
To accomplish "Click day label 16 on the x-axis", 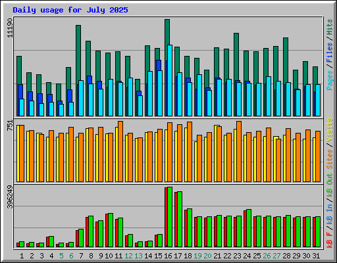I will (x=168, y=256).
